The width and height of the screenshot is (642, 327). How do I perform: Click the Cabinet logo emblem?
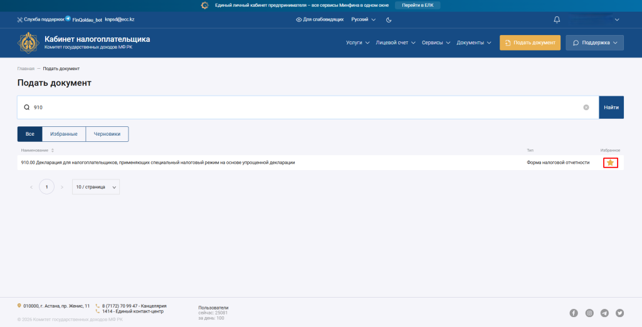click(x=28, y=43)
